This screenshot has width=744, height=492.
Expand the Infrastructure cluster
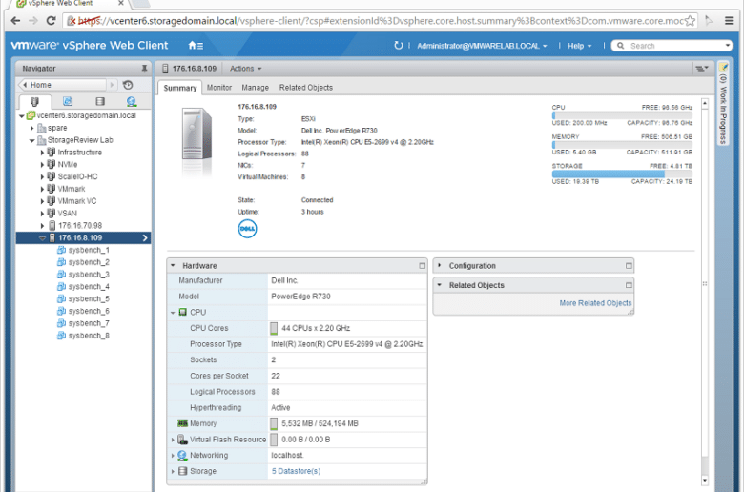point(42,153)
